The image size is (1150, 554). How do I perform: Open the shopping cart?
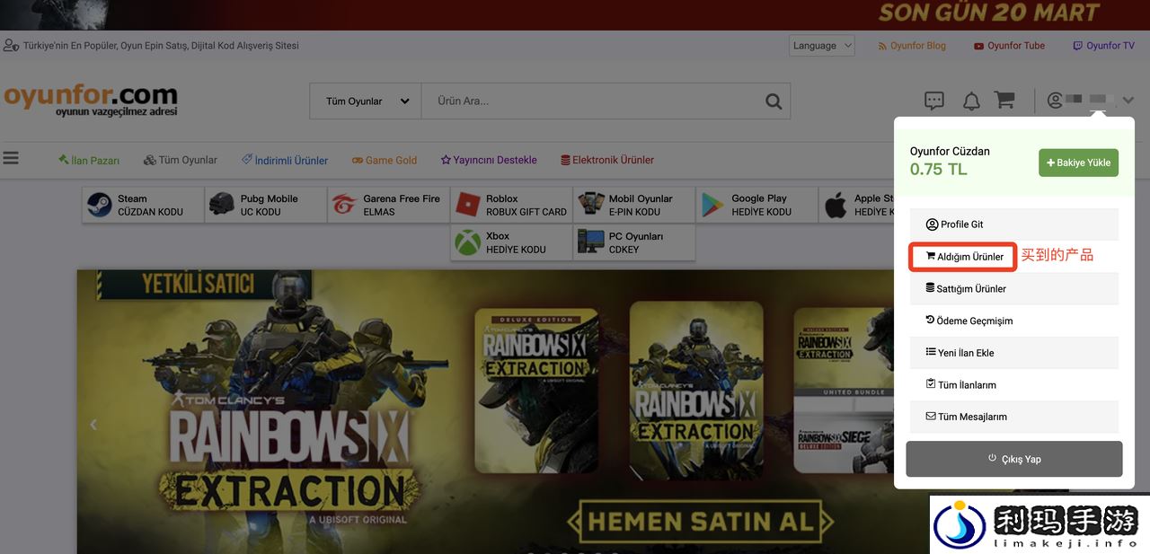click(x=1004, y=100)
